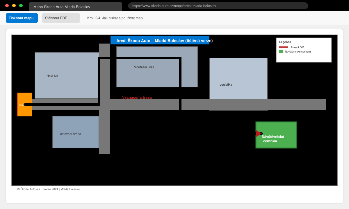Click the Logistika building label
349x209 pixels.
(226, 84)
